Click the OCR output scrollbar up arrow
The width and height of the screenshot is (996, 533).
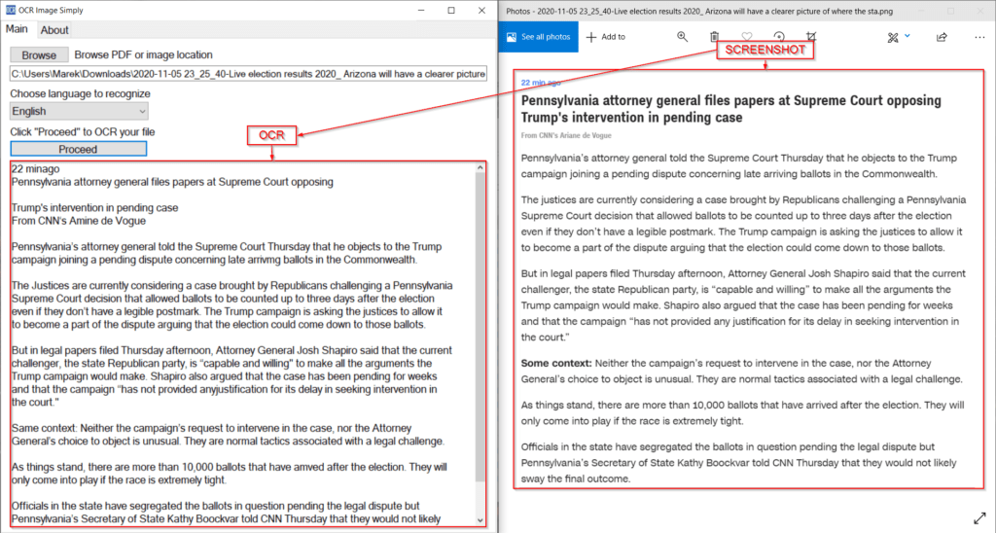point(480,169)
